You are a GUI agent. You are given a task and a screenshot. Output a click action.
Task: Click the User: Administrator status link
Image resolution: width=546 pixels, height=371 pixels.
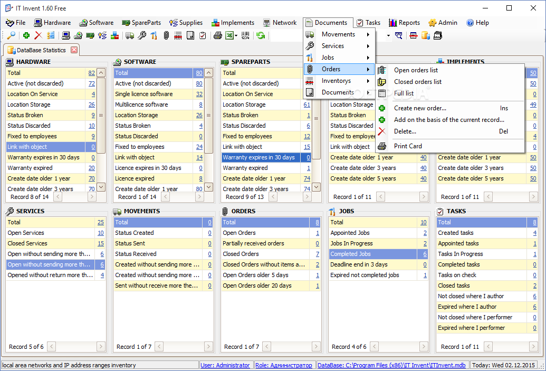point(225,365)
